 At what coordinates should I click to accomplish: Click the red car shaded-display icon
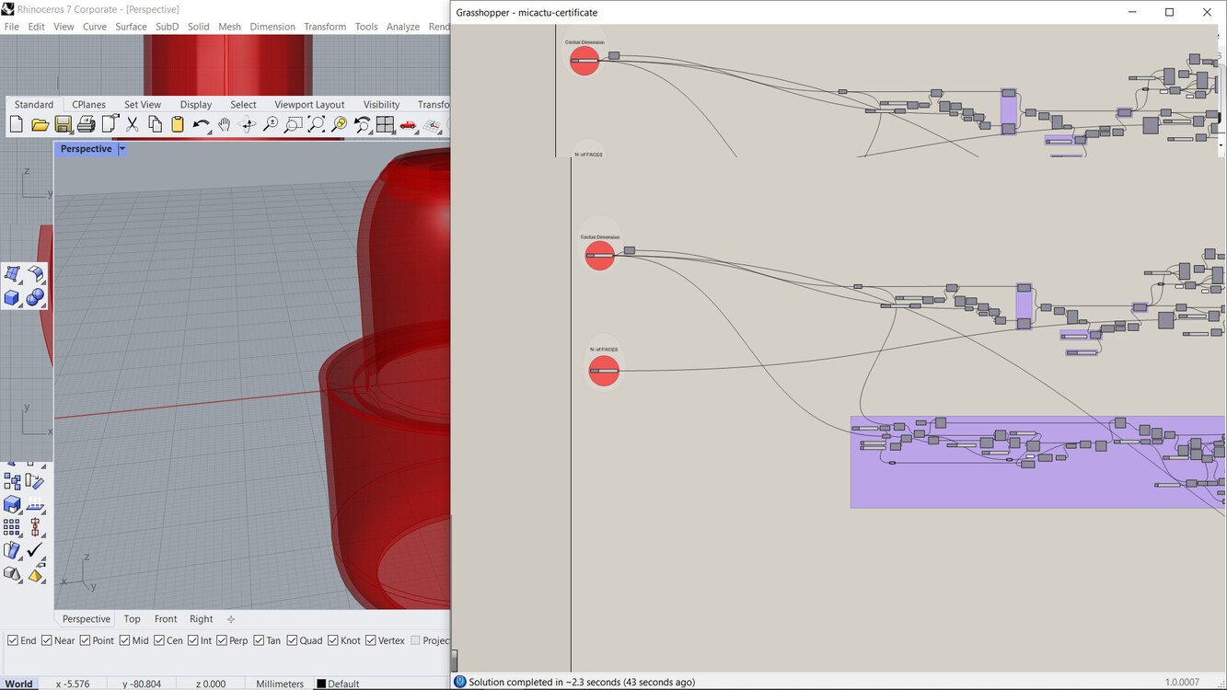[408, 124]
